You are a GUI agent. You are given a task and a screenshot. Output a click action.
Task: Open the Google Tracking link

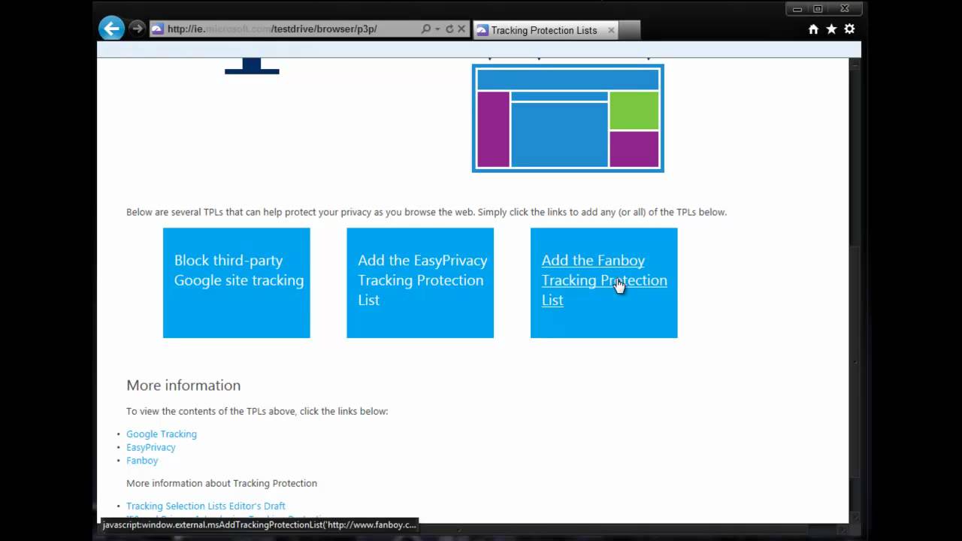(x=162, y=434)
